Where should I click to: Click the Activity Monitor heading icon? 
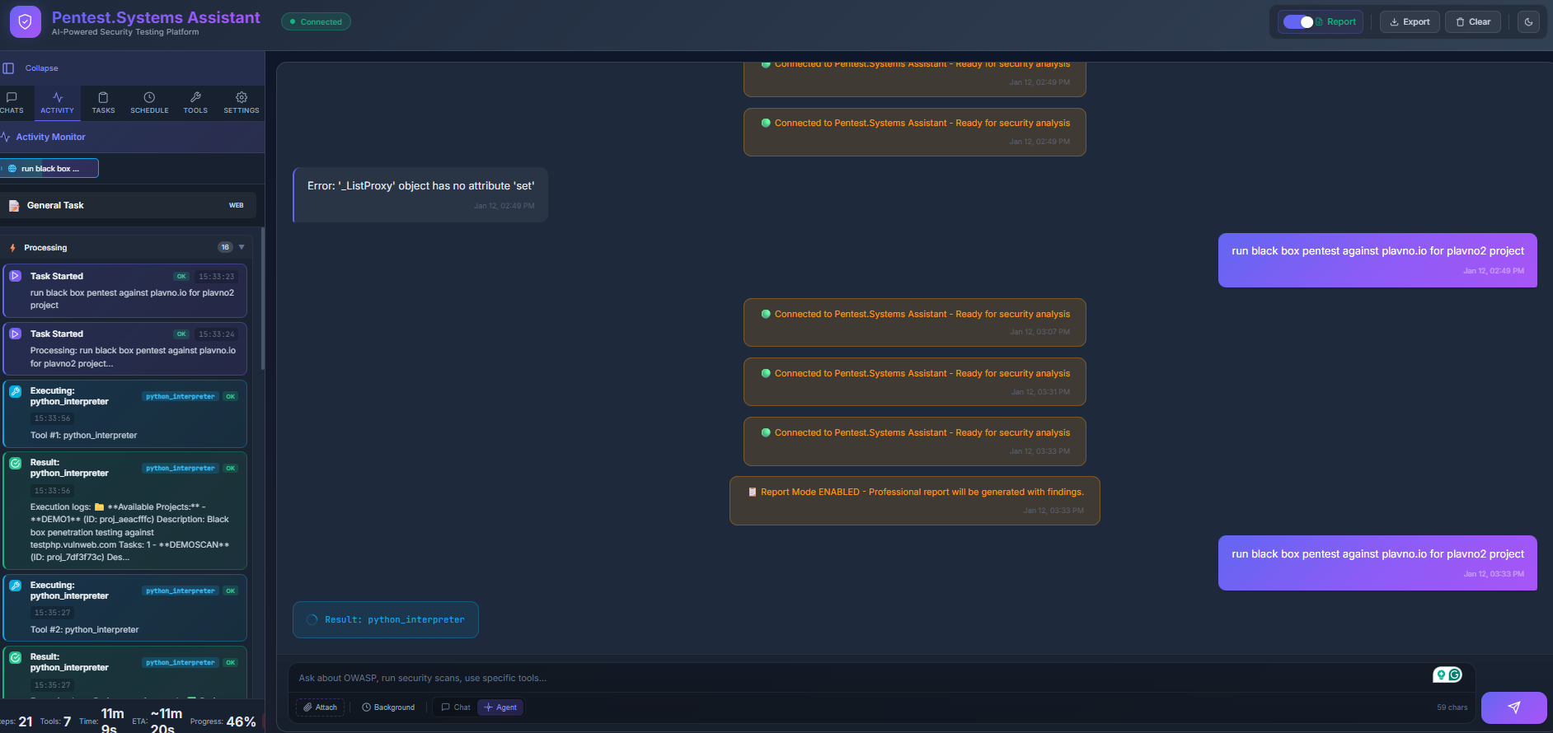pos(6,137)
